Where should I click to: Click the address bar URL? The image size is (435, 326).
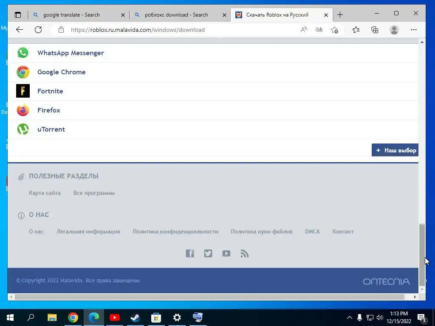coord(138,30)
